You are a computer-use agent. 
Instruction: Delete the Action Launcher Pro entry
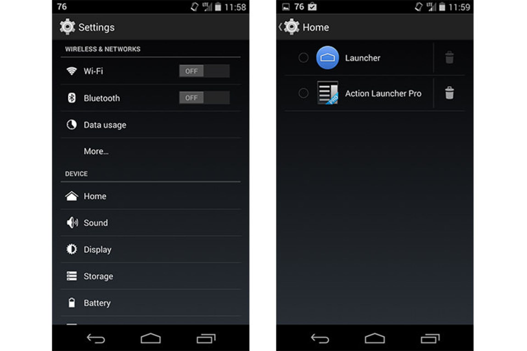pyautogui.click(x=448, y=93)
